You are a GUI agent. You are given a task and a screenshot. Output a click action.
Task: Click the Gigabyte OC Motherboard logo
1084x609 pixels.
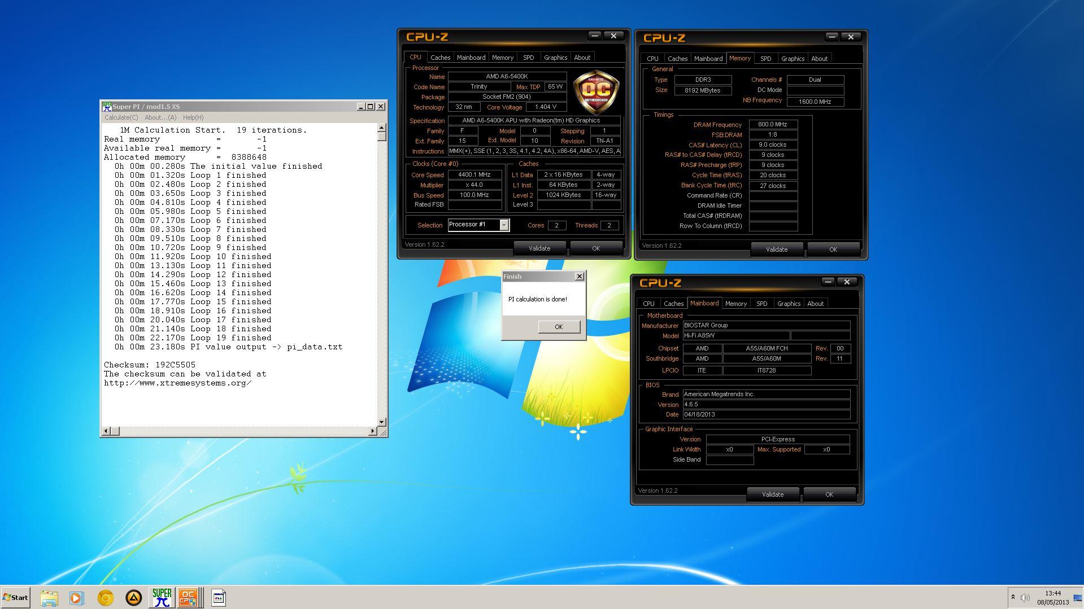coord(596,92)
